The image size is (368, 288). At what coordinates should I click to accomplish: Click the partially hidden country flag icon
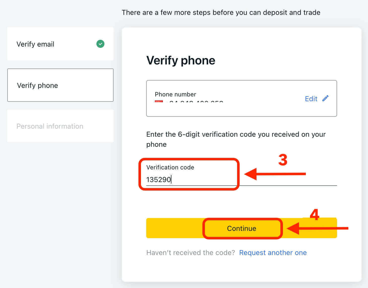159,101
